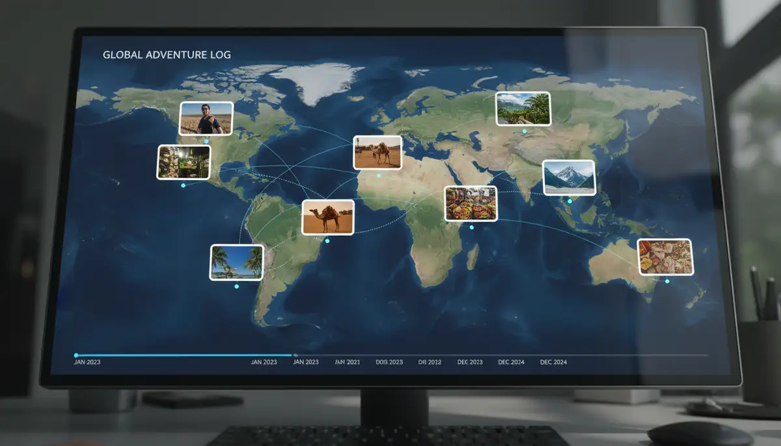Click the GLOBAL ADVENTURE LOG title

[166, 55]
